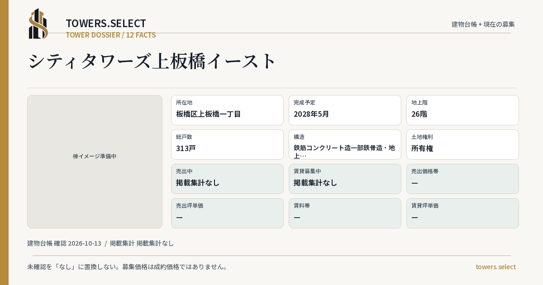Select the 賃貸募集中 掲載集計なし card

(345, 179)
